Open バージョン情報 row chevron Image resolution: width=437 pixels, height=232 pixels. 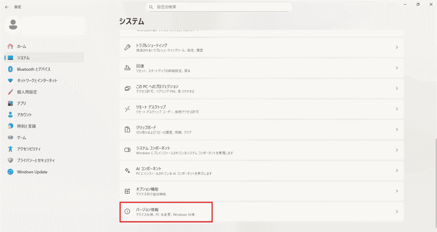397,211
